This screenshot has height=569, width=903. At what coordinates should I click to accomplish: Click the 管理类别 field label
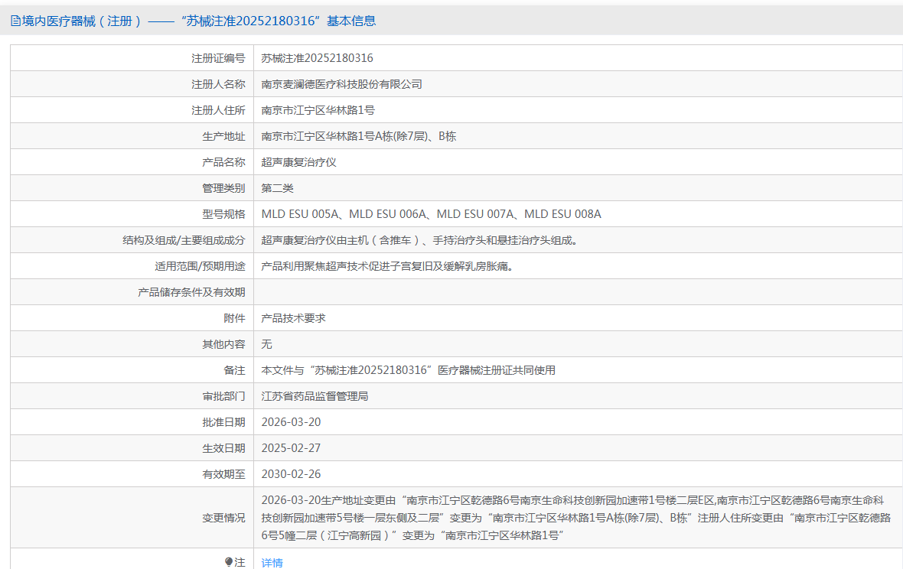tap(223, 188)
